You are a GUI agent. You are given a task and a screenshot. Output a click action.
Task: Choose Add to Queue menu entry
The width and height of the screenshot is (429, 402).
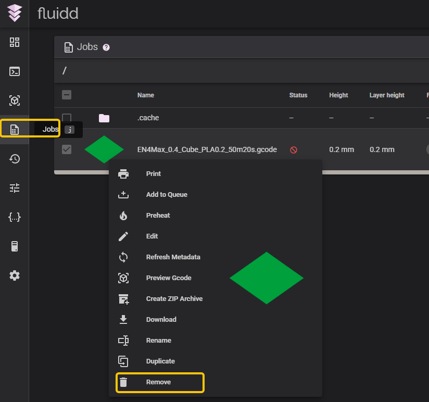pos(166,195)
